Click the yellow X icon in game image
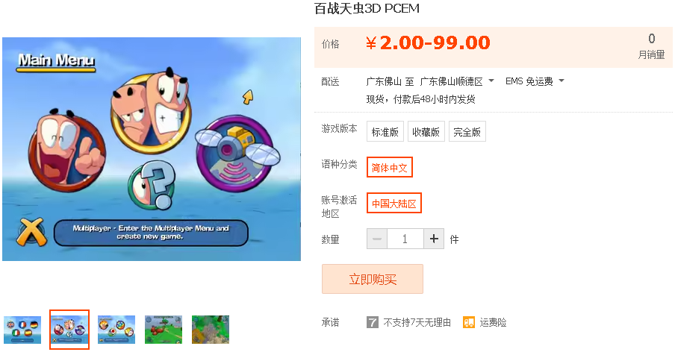The width and height of the screenshot is (675, 352). 31,233
